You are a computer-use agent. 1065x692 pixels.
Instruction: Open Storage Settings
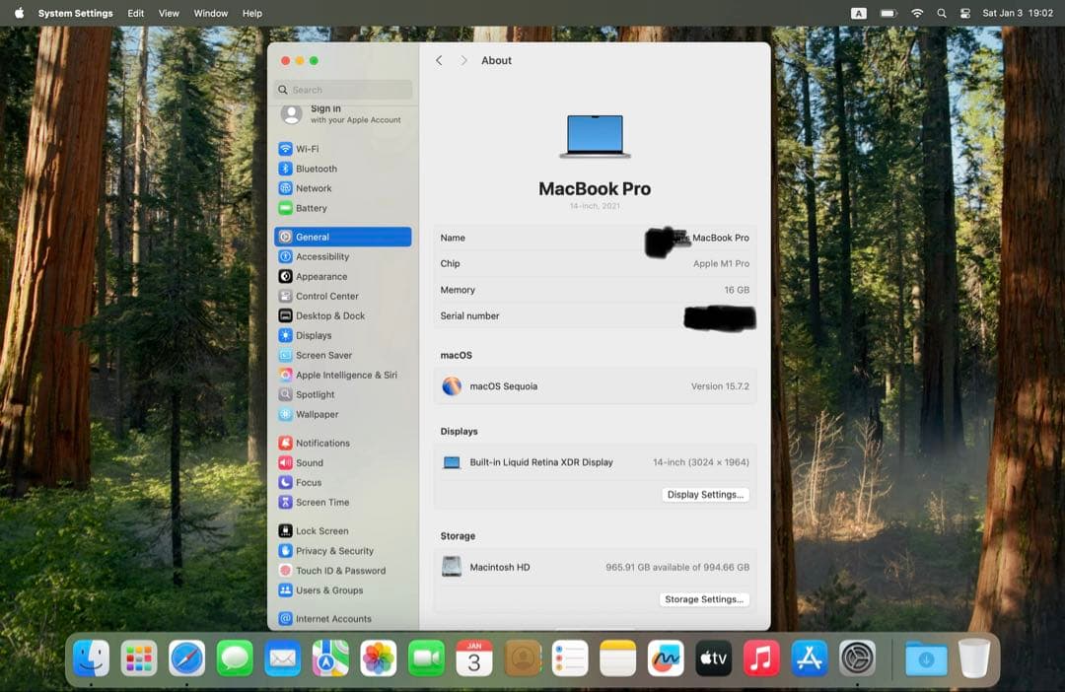click(x=704, y=598)
